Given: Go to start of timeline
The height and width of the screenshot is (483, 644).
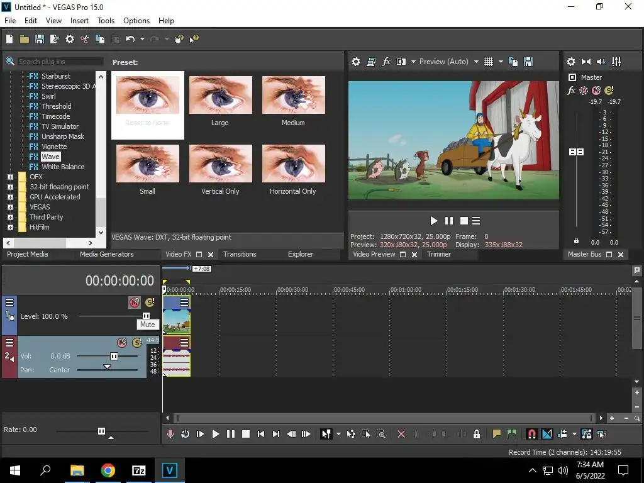Looking at the screenshot, I should [261, 434].
